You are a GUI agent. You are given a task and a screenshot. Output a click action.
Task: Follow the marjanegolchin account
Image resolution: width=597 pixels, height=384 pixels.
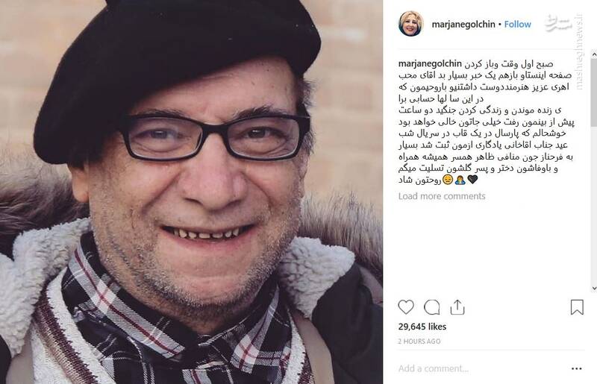click(x=517, y=25)
